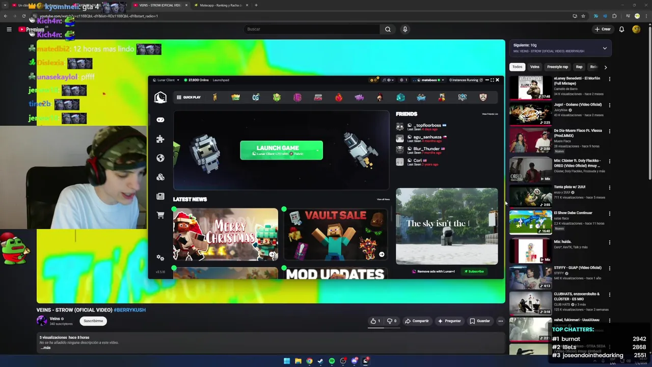Select the Hypixel H server in Quick Play
This screenshot has width=652, height=367.
tap(214, 97)
